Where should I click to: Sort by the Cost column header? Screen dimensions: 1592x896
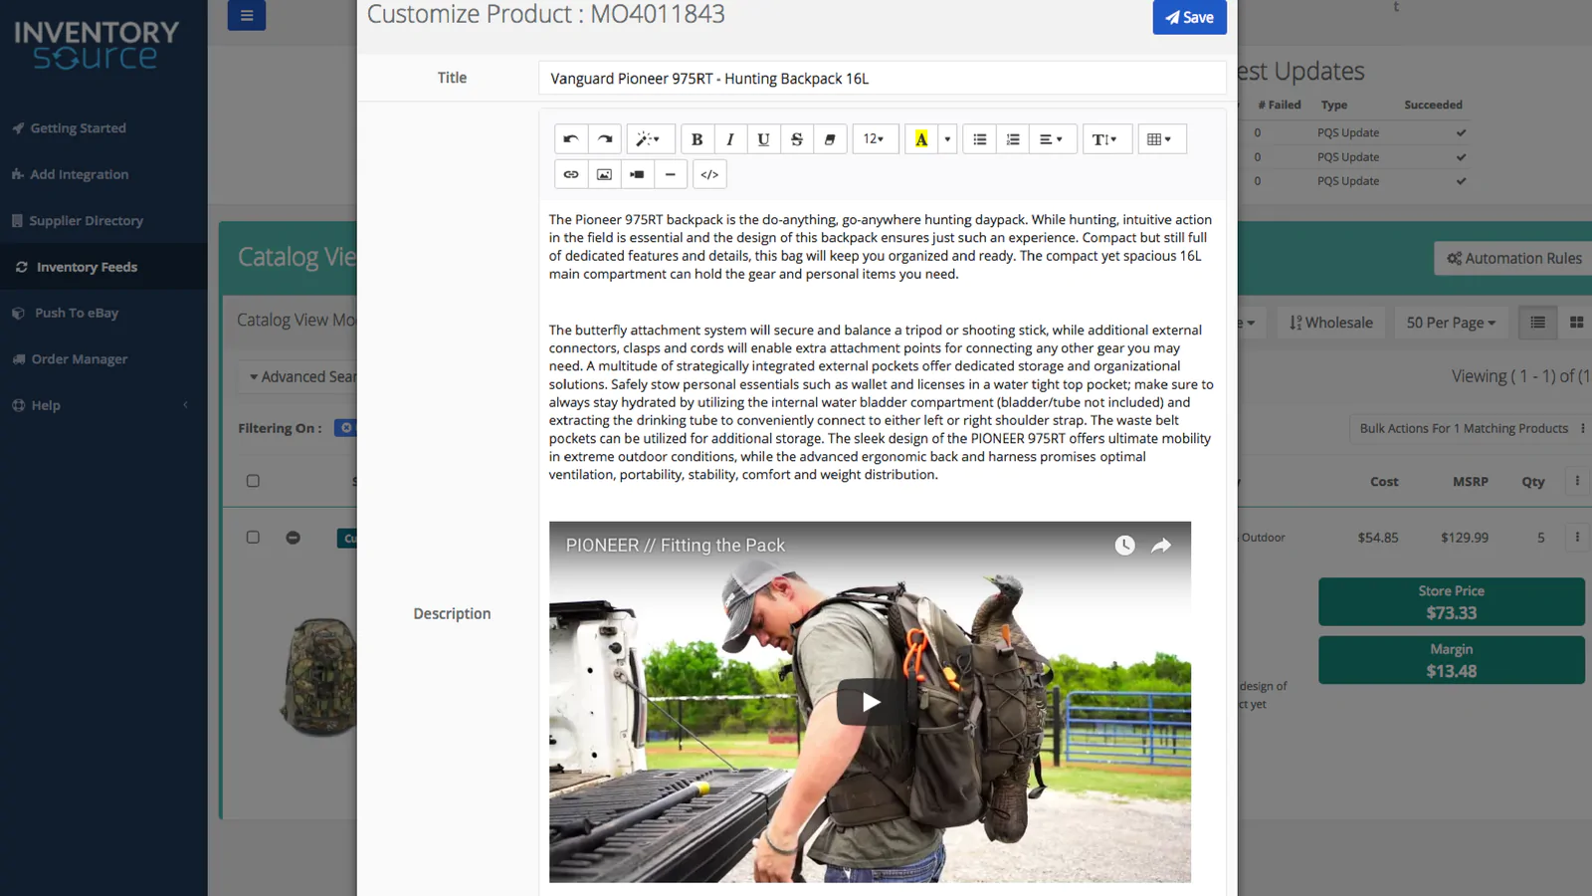pos(1384,482)
